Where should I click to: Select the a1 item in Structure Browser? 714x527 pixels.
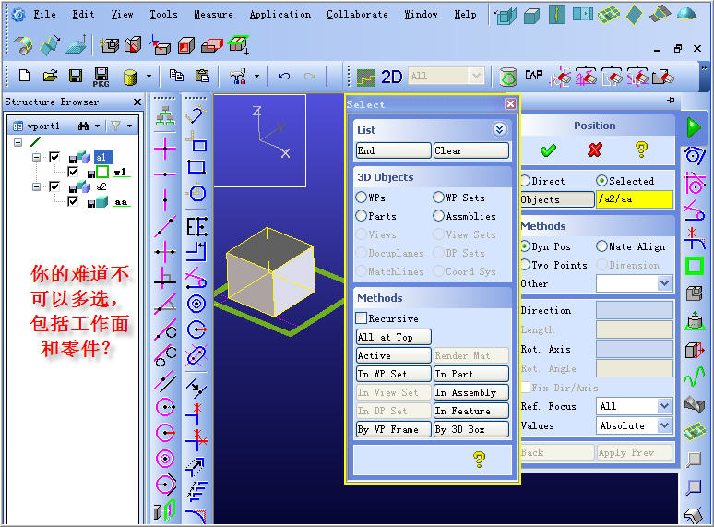point(103,158)
